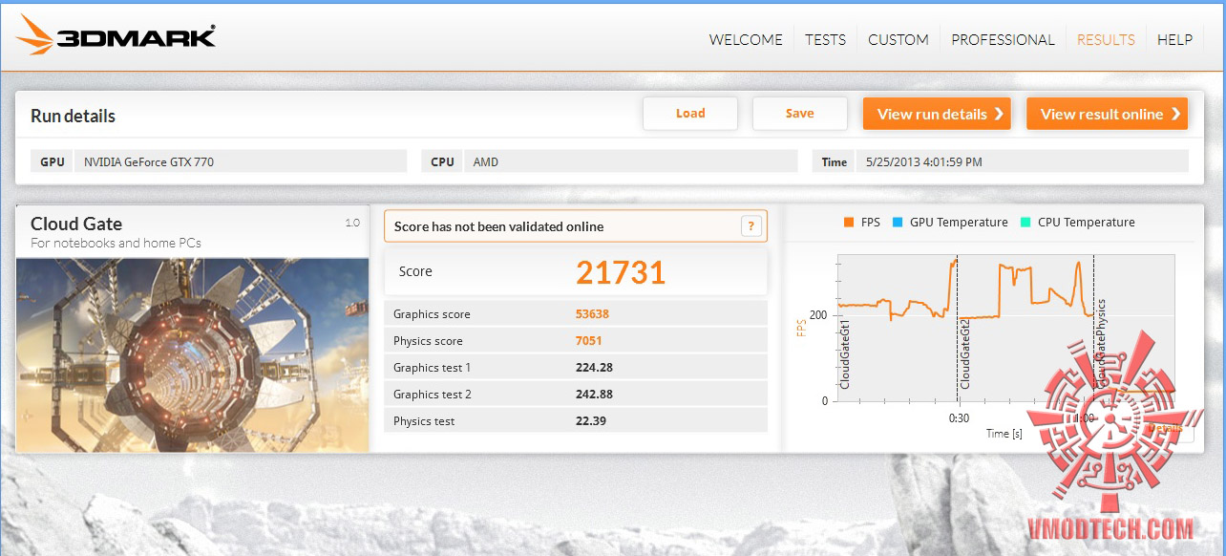Toggle the GPU Temperature blue swatch
1226x556 pixels.
pyautogui.click(x=897, y=223)
